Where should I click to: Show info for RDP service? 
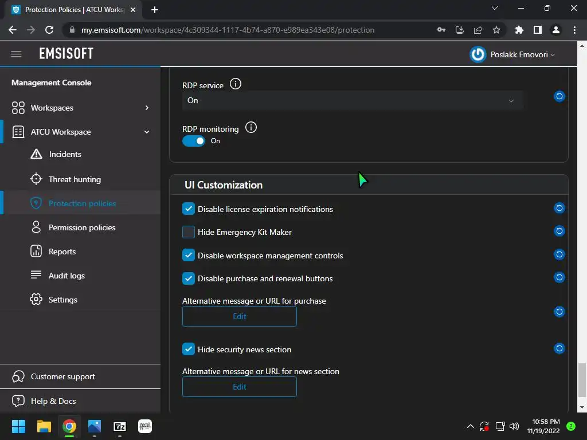pyautogui.click(x=236, y=84)
